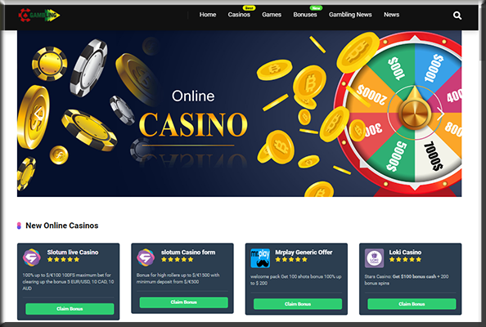
Task: Open the Gambling News menu item
Action: pyautogui.click(x=350, y=15)
